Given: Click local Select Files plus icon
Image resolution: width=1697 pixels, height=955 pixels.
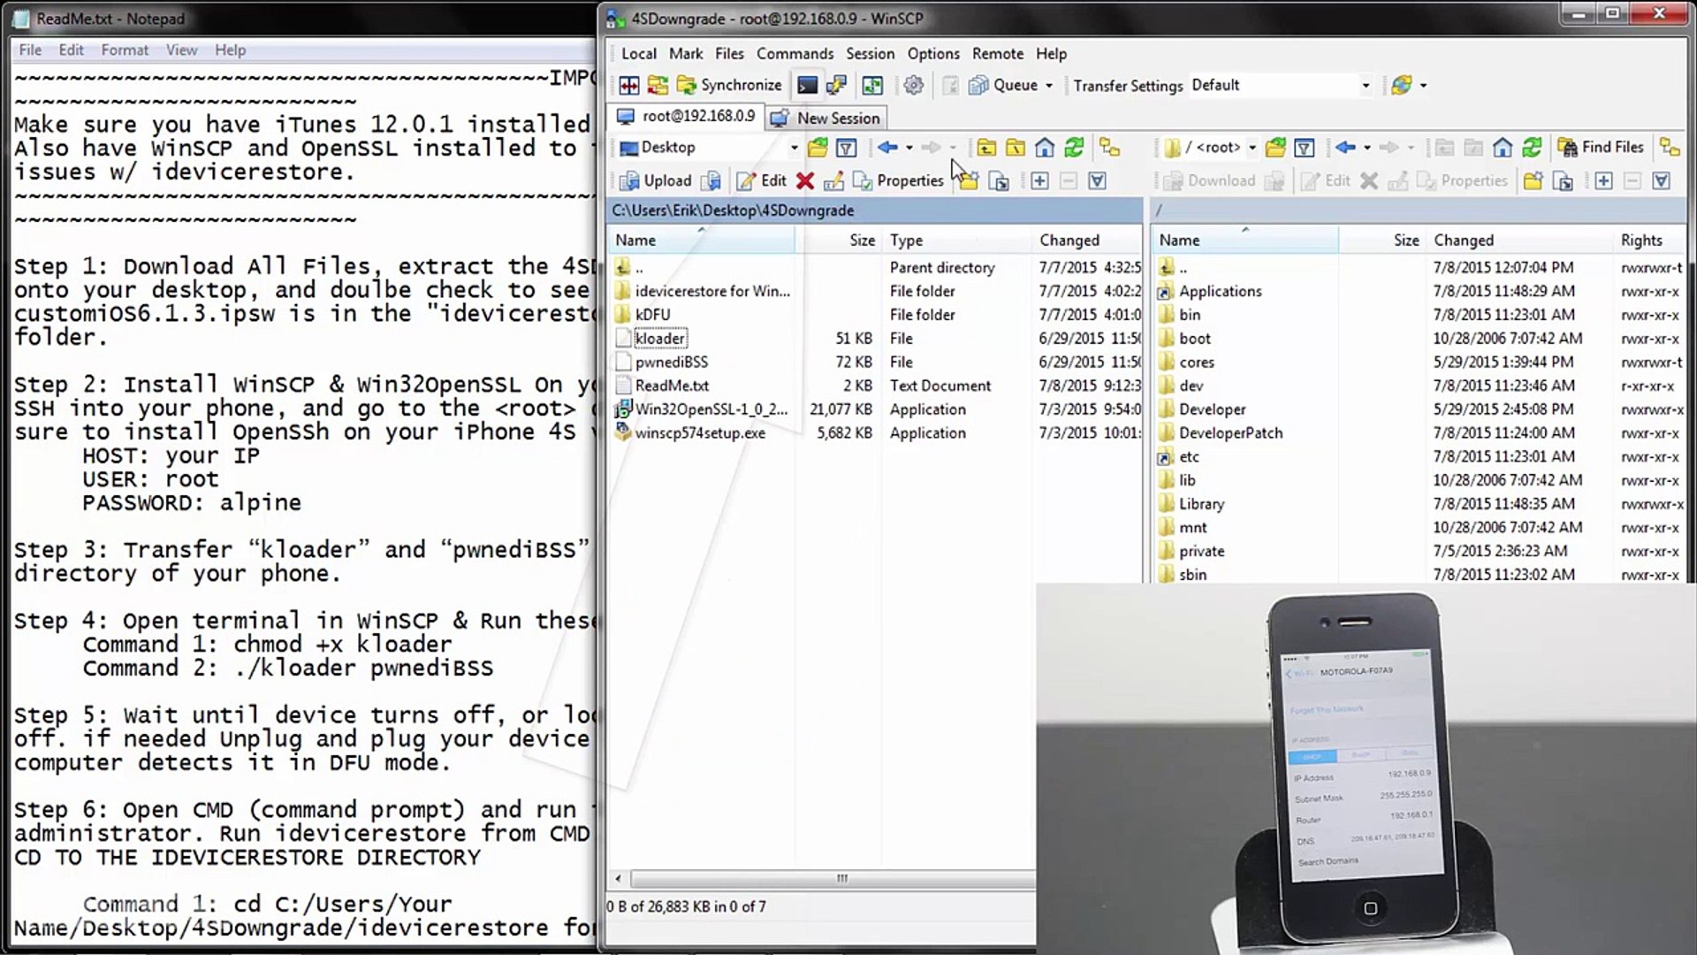Looking at the screenshot, I should point(1039,181).
